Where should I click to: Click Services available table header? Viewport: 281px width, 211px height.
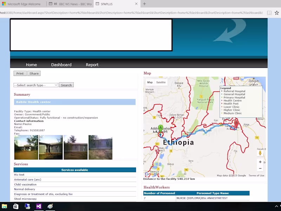(x=75, y=170)
